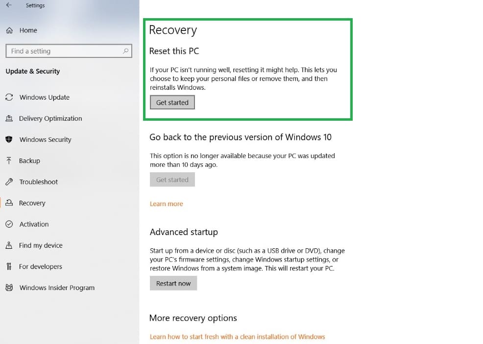483x344 pixels.
Task: Click the Delivery Optimization icon
Action: pyautogui.click(x=9, y=118)
